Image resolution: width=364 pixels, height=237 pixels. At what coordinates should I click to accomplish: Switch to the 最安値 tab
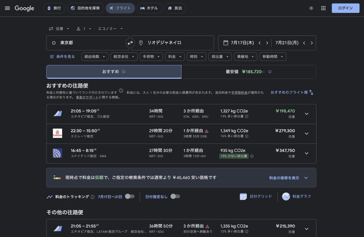pyautogui.click(x=248, y=72)
